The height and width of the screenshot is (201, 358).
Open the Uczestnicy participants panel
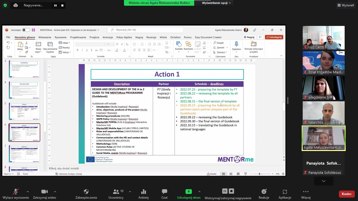point(116,192)
